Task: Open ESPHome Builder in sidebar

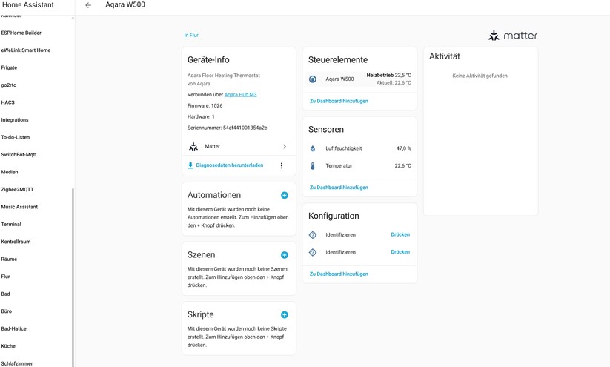Action: point(21,33)
